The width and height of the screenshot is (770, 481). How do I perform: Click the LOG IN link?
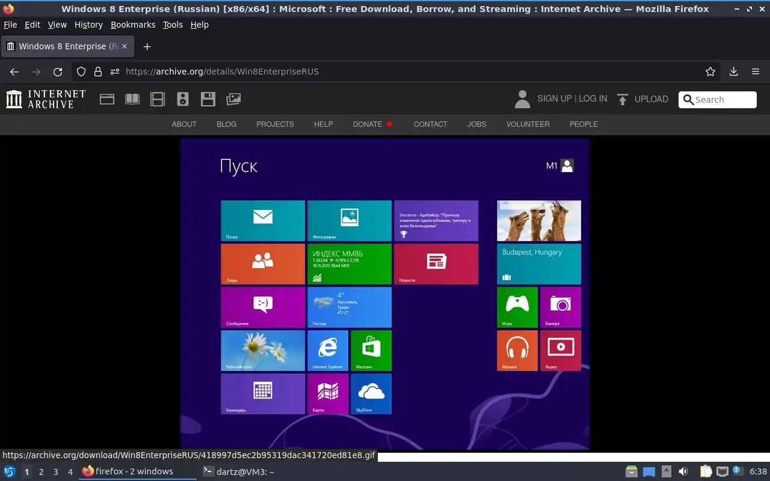[593, 99]
